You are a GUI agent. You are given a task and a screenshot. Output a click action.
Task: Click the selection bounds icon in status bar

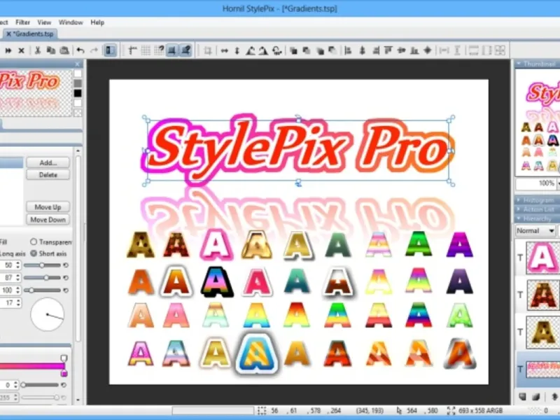(x=262, y=411)
